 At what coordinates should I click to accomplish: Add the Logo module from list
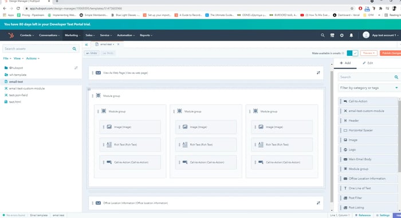368,150
